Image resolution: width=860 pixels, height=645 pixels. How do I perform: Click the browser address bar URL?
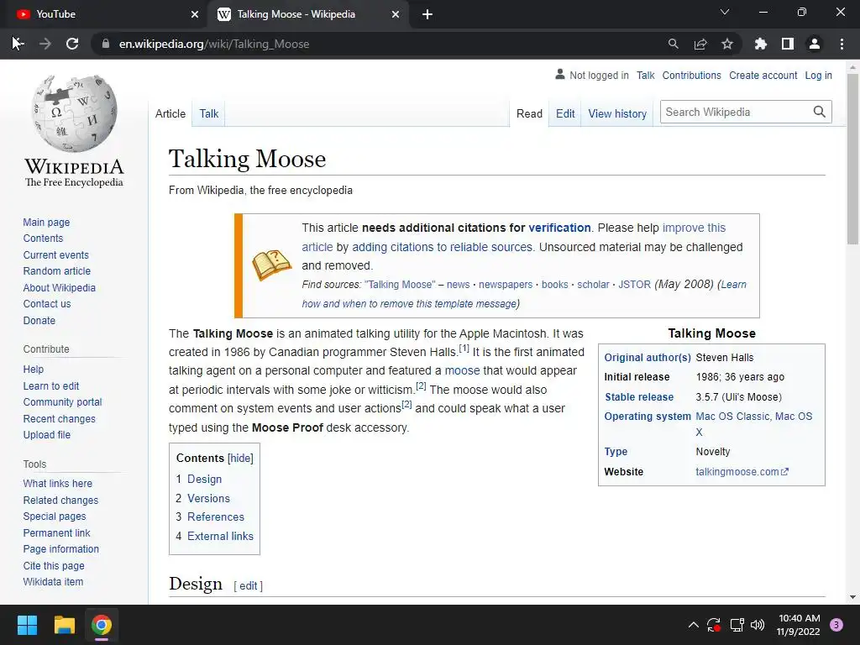[x=214, y=44]
